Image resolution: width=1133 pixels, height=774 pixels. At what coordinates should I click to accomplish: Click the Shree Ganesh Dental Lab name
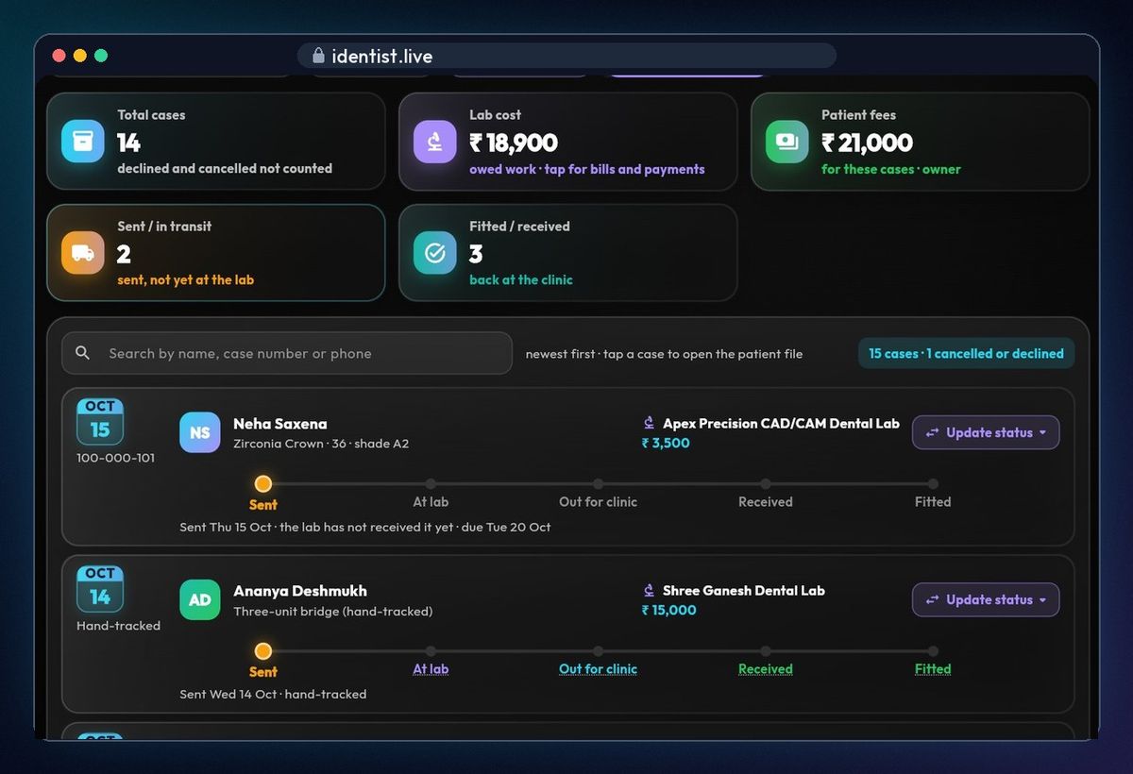(744, 591)
